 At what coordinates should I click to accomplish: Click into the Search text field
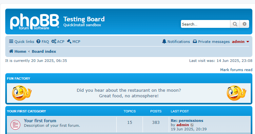tap(205, 24)
